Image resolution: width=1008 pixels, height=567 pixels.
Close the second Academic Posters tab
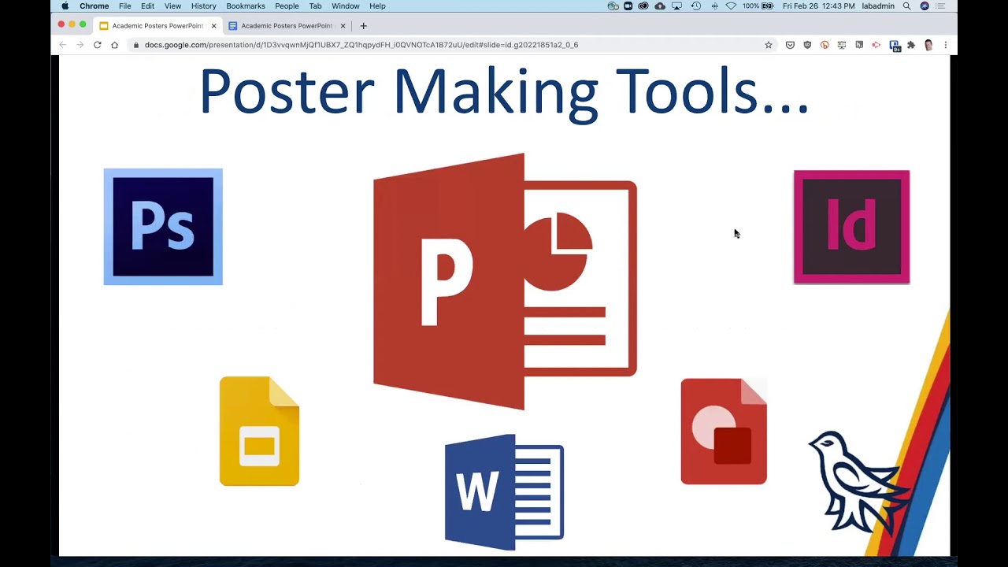[x=343, y=26]
